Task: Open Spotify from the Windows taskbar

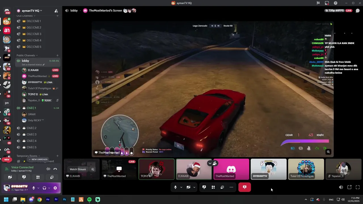Action: click(x=89, y=199)
